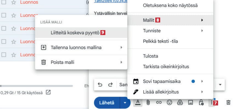The width and height of the screenshot is (234, 109).
Task: Select Tulosta from the options menu
Action: tap(170, 56)
